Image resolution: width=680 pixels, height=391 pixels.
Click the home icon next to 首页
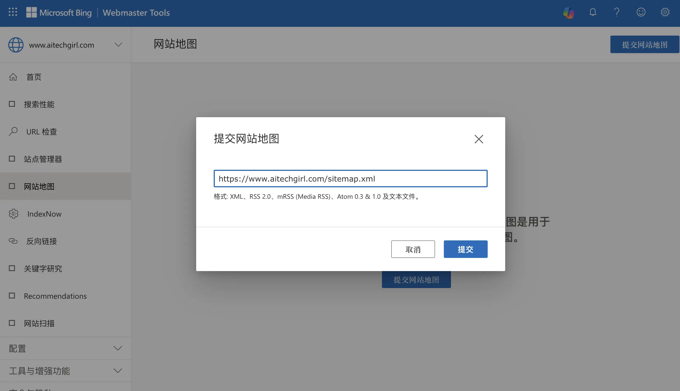(x=13, y=77)
